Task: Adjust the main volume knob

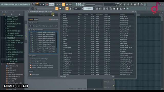Action: pos(33,5)
